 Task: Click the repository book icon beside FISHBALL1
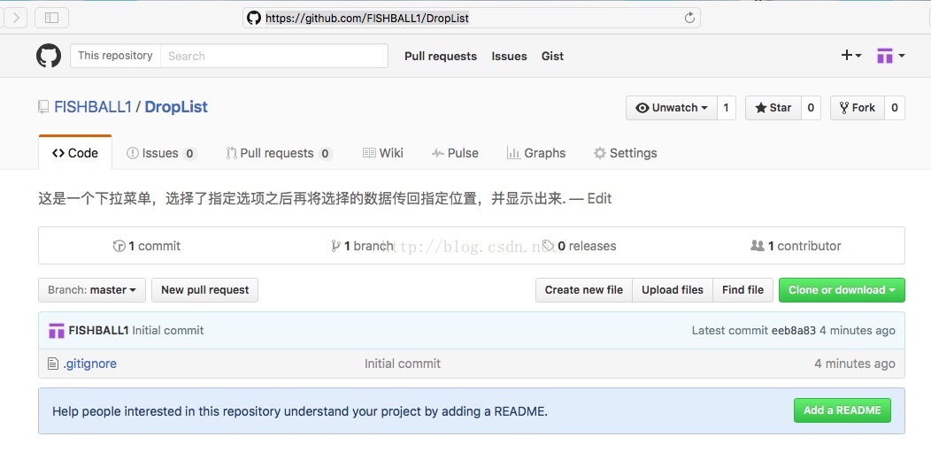pyautogui.click(x=43, y=107)
